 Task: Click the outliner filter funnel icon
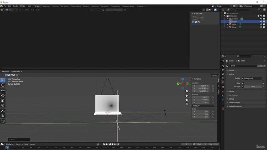point(259,10)
